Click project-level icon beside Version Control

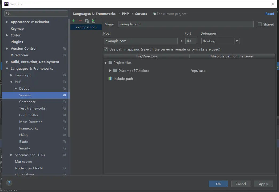click(x=64, y=48)
